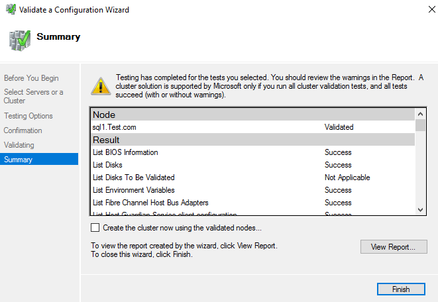Switch to the Testing Options step
The image size is (438, 302).
(28, 116)
